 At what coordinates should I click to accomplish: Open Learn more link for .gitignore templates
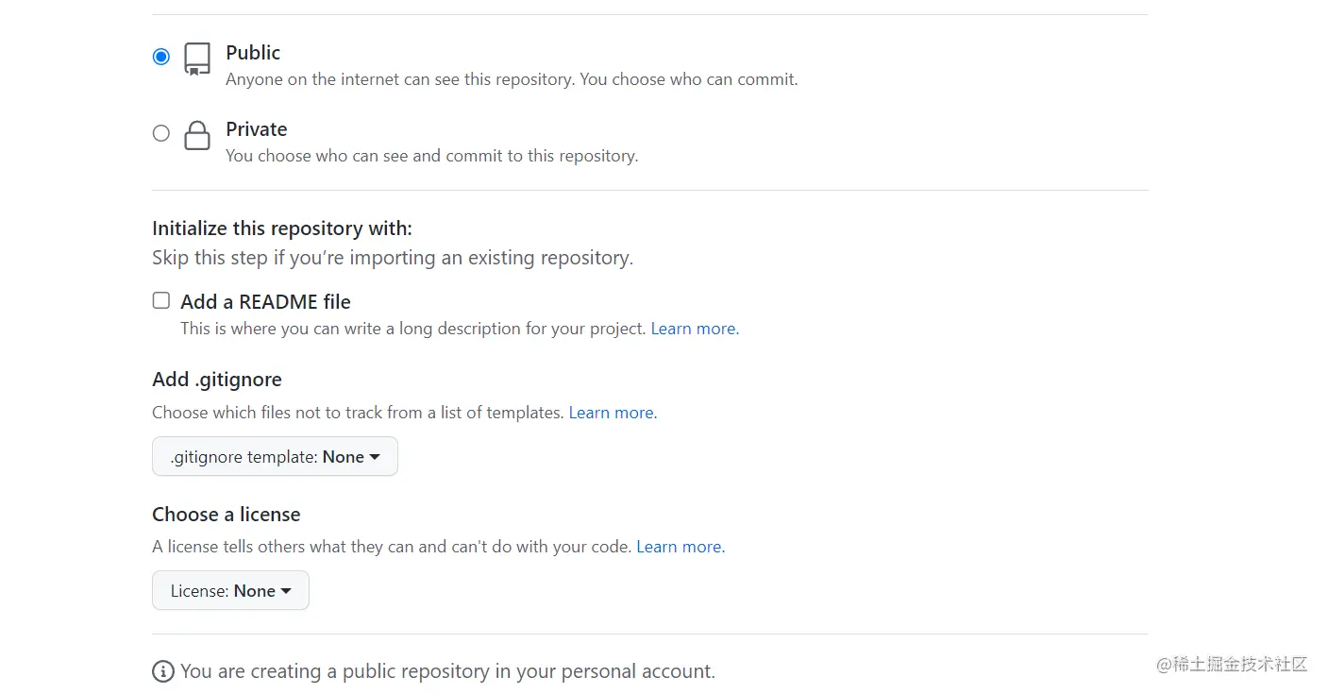(612, 413)
